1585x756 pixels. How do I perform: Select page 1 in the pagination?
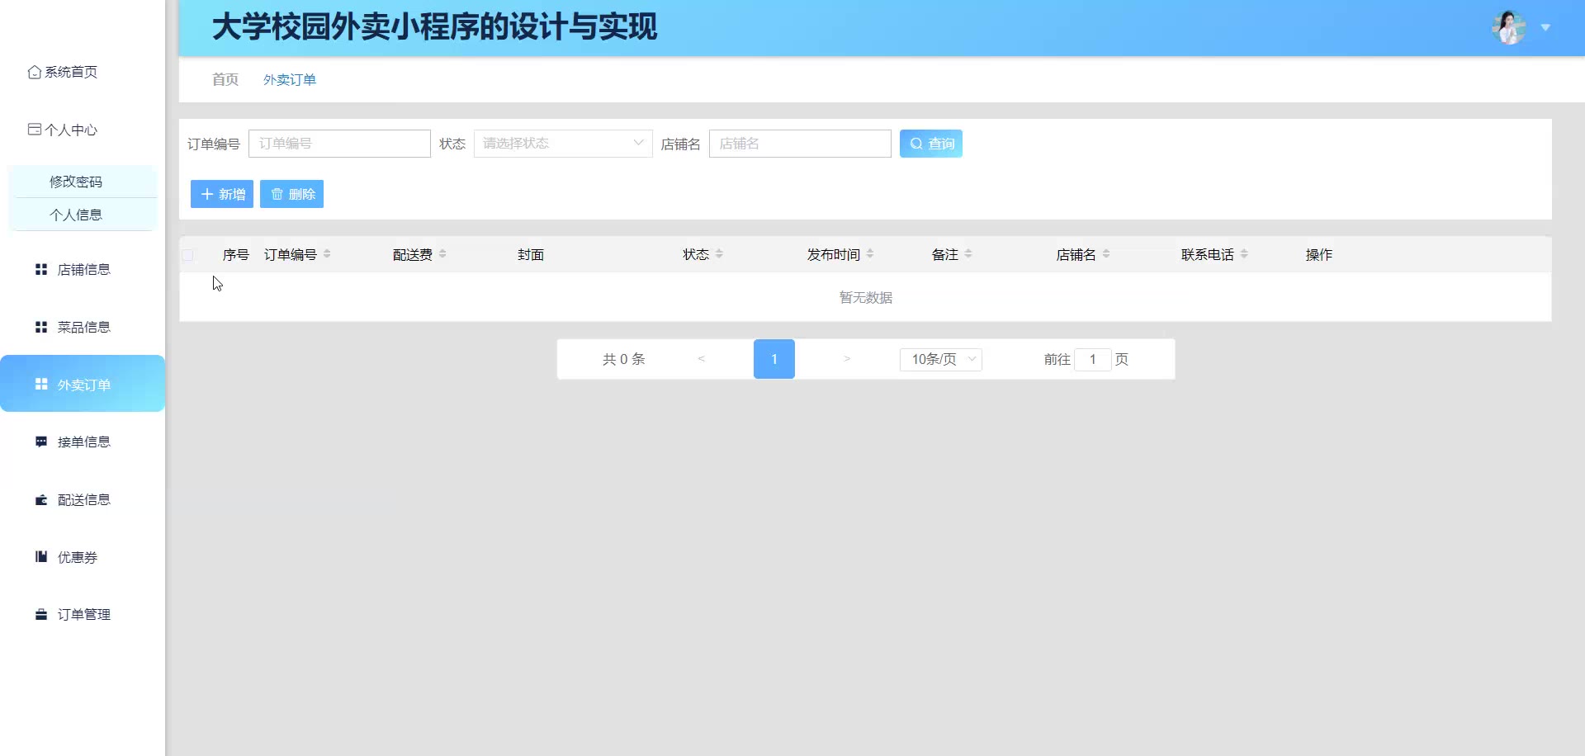pos(774,359)
